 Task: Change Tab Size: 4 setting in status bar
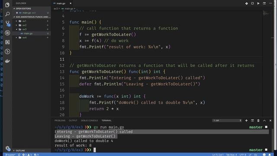click(232, 155)
